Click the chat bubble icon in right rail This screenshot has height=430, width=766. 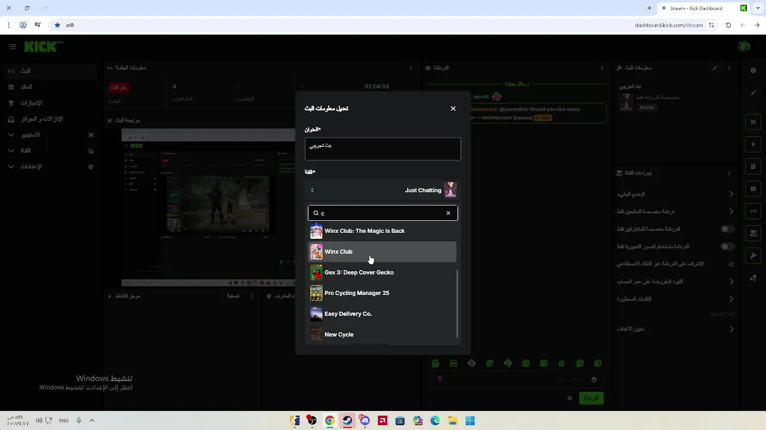pyautogui.click(x=753, y=189)
